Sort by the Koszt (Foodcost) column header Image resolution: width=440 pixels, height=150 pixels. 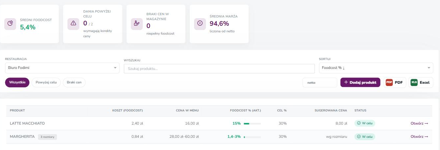pyautogui.click(x=128, y=110)
